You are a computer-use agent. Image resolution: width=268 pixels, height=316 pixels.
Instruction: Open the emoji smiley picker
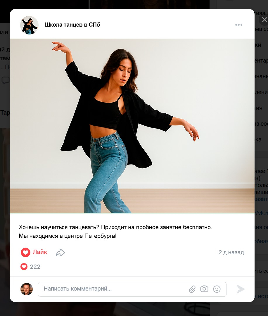[x=217, y=289]
